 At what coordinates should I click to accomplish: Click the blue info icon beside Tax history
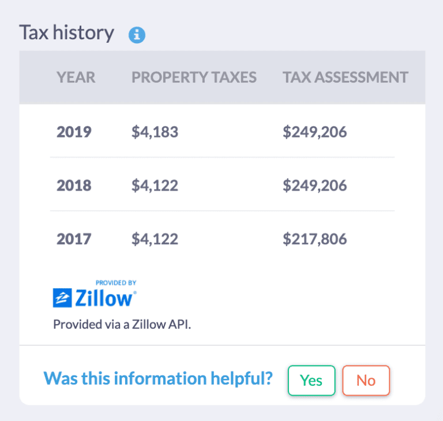(x=137, y=35)
